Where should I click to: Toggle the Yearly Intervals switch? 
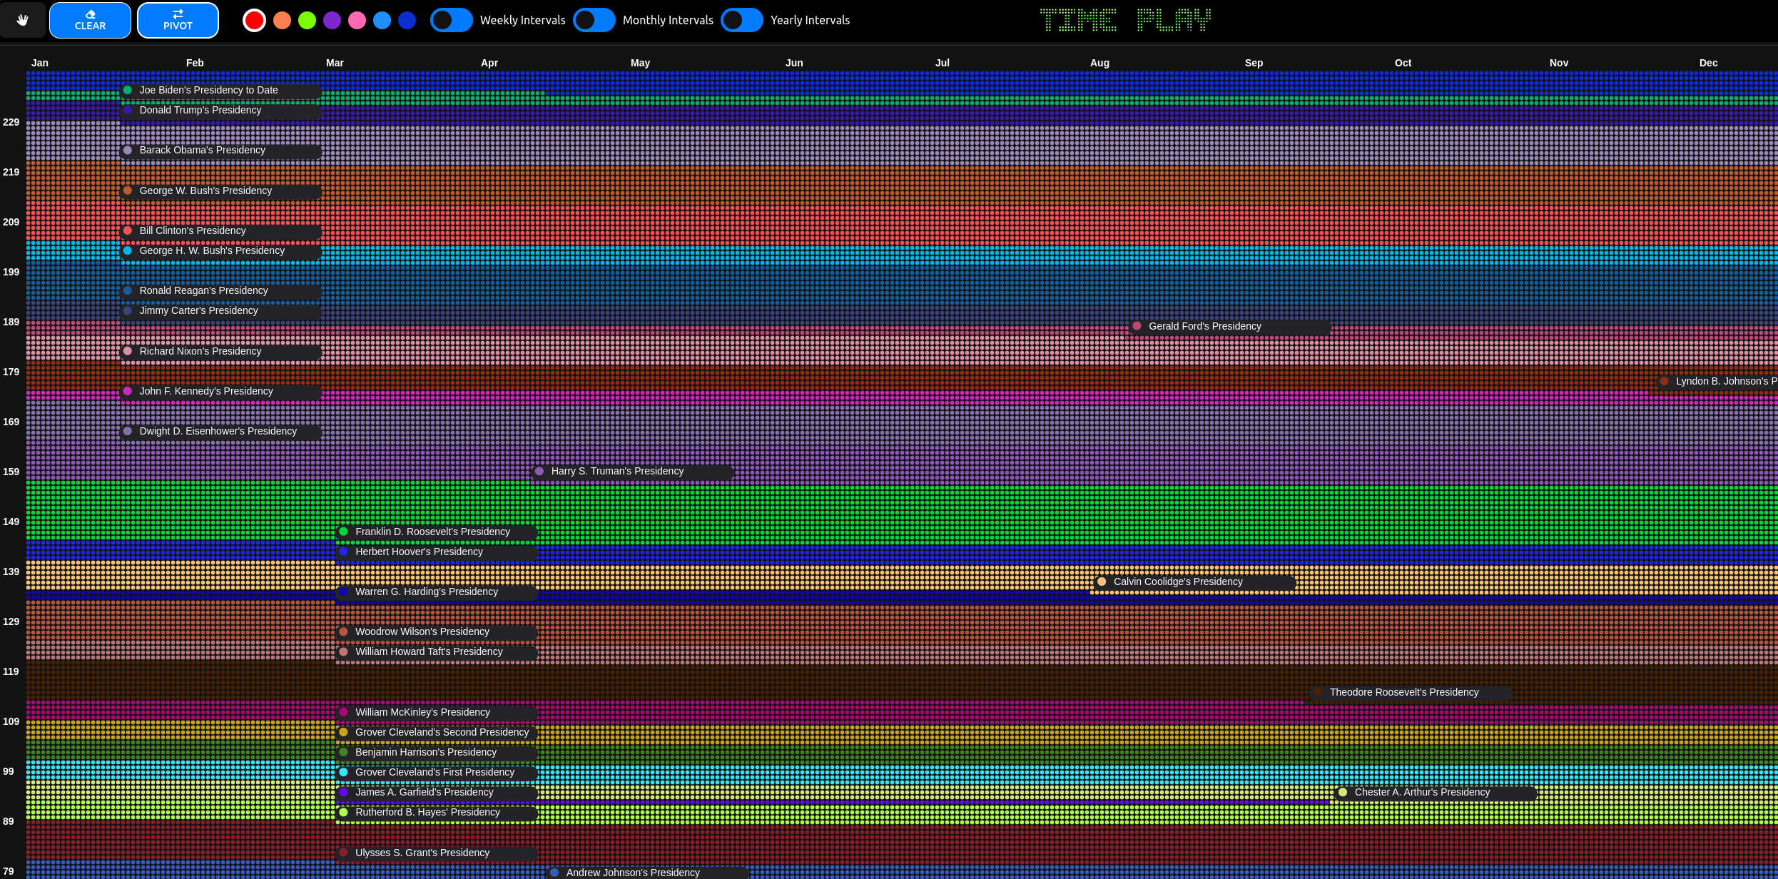(x=741, y=20)
